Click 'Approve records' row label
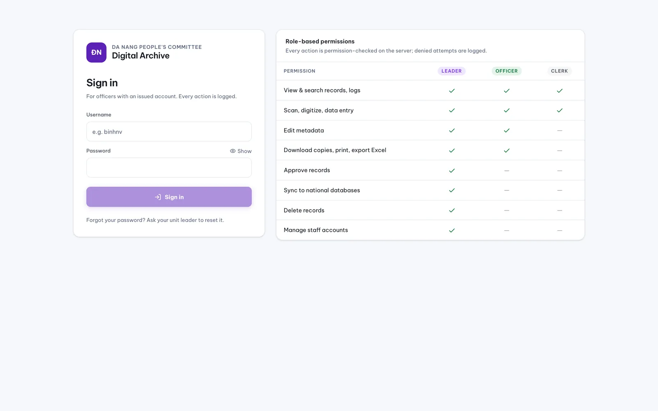Viewport: 658px width, 411px height. pos(307,170)
